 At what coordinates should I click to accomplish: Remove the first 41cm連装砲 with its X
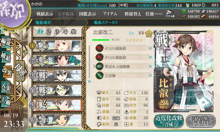pyautogui.click(x=150, y=48)
